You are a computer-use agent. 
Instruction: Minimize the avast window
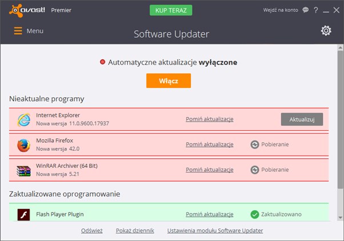tap(326, 12)
